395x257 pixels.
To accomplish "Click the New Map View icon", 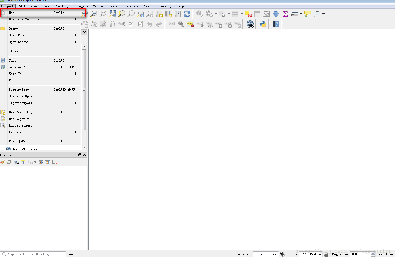I will [x=159, y=14].
